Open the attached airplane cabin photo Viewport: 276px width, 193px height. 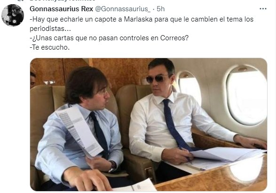coord(149,125)
